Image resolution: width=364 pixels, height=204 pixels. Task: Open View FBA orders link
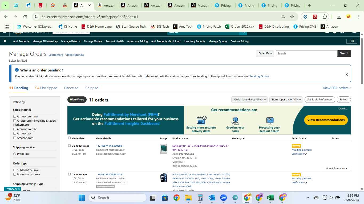(337, 88)
